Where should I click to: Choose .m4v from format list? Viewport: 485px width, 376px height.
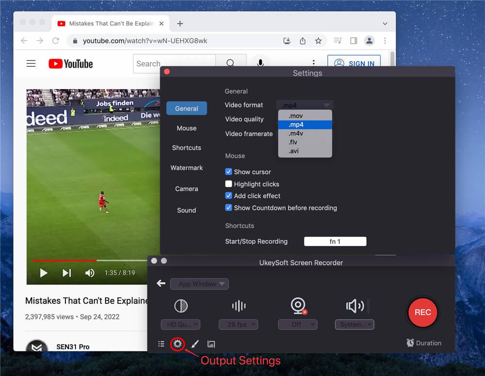point(305,134)
